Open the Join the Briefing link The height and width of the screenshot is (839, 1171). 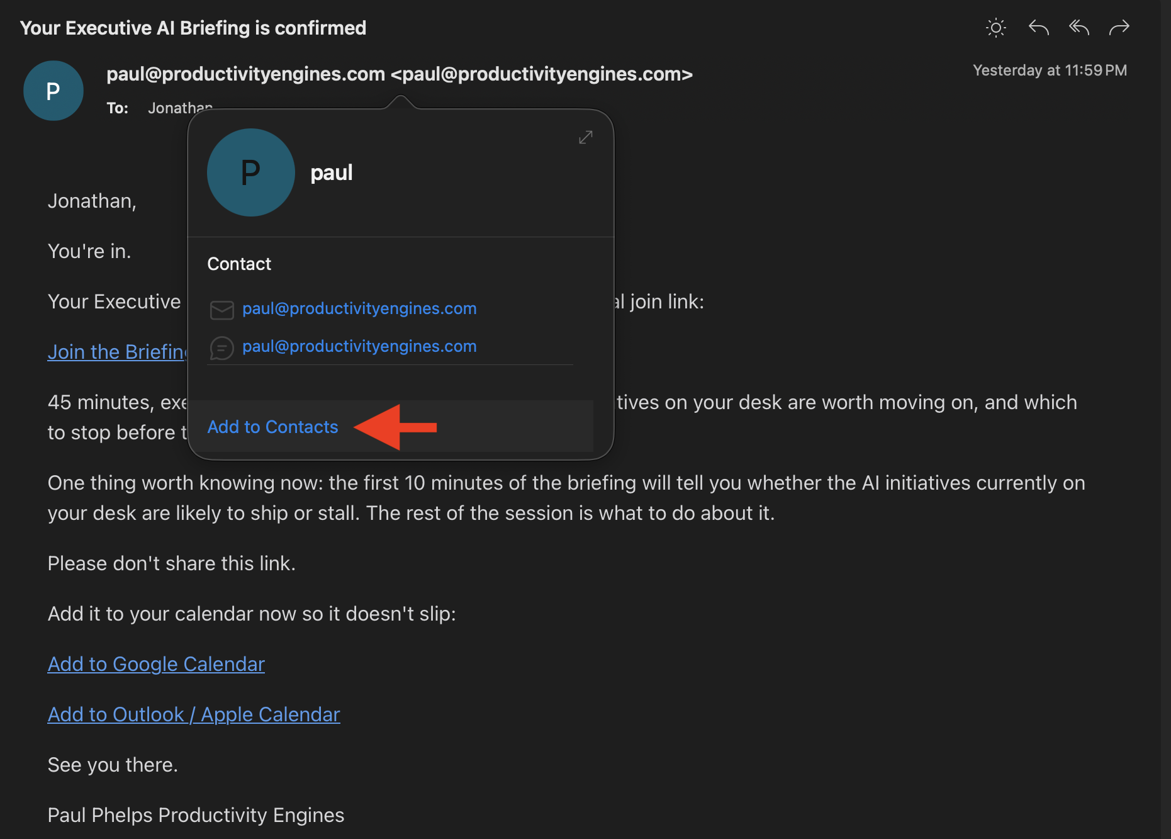coord(118,352)
